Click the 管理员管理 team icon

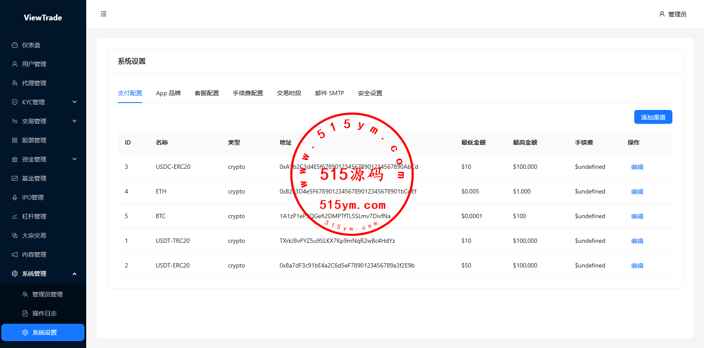coord(25,294)
